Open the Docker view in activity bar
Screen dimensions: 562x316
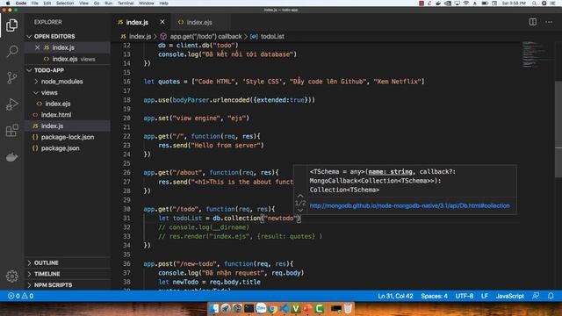[11, 157]
